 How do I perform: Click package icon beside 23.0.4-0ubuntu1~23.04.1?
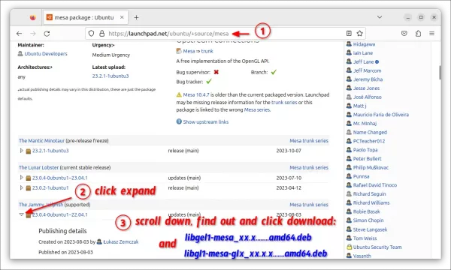(x=29, y=178)
